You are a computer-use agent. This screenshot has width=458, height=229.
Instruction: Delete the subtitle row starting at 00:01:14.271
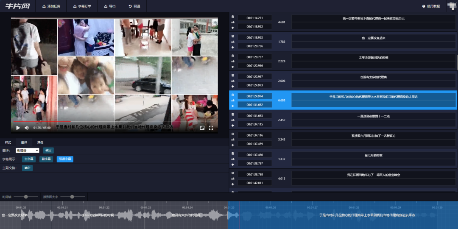tap(233, 17)
